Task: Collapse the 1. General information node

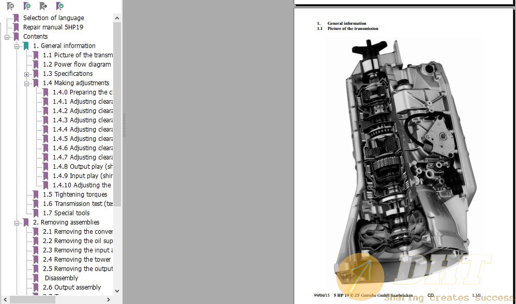Action: (x=17, y=46)
